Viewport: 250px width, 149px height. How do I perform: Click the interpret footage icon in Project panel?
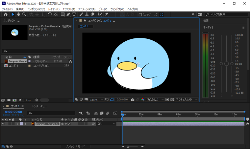[x=3, y=100]
